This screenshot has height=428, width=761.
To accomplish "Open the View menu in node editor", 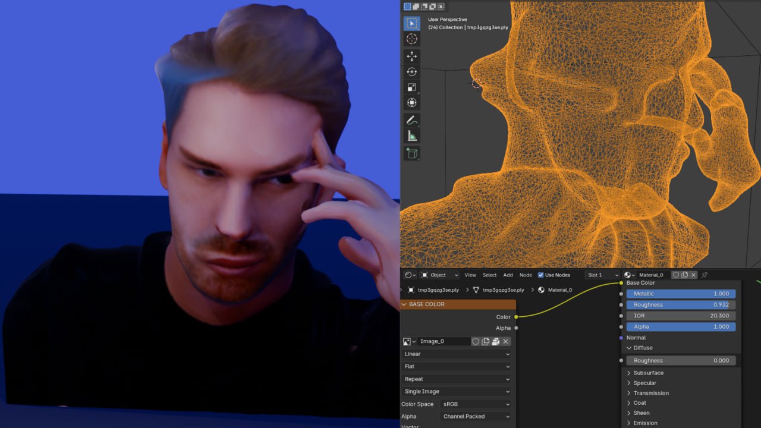I will [470, 275].
